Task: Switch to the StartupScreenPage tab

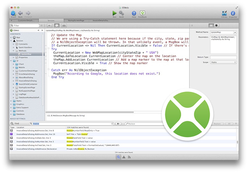Action: pos(76,21)
